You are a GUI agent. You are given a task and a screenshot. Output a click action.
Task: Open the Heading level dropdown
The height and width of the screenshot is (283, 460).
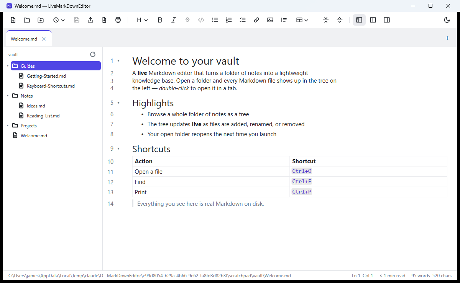click(142, 20)
